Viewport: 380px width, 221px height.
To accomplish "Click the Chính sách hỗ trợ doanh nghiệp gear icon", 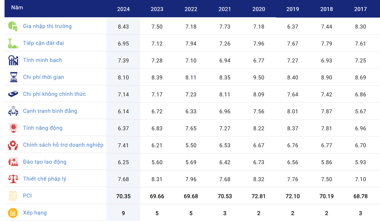I will pyautogui.click(x=13, y=145).
